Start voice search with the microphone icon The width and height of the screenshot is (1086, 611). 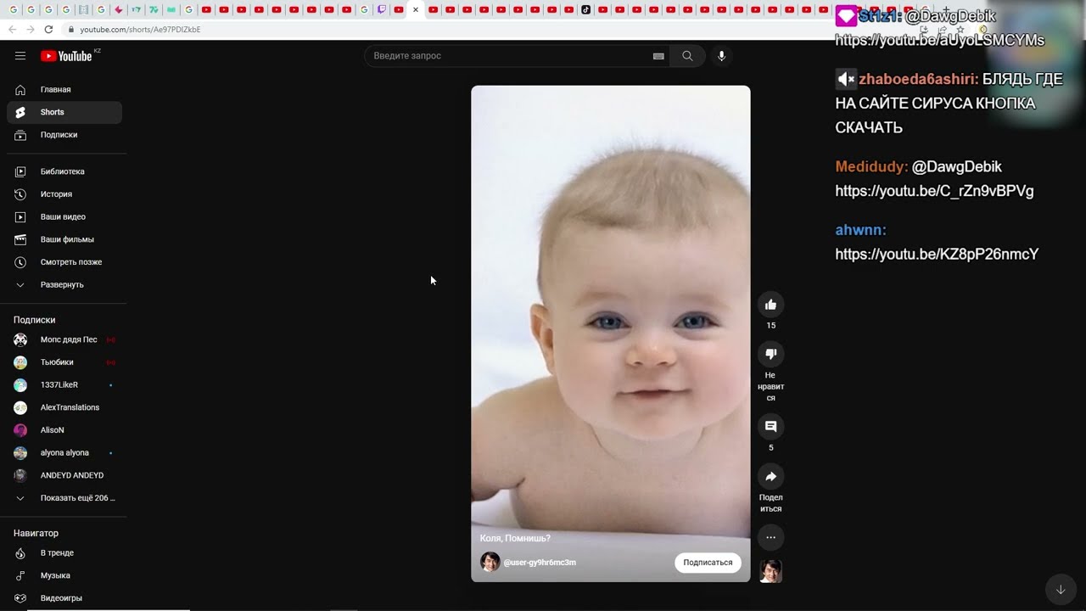pos(721,56)
